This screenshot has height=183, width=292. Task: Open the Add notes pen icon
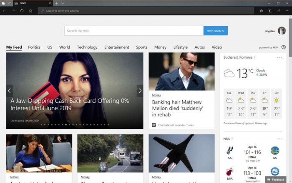[270, 11]
